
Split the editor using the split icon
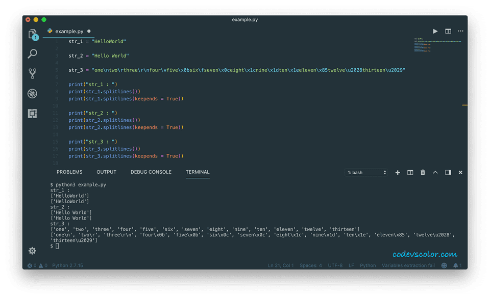448,31
